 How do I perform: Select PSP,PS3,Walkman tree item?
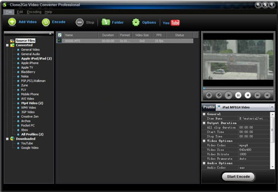coord(33,81)
